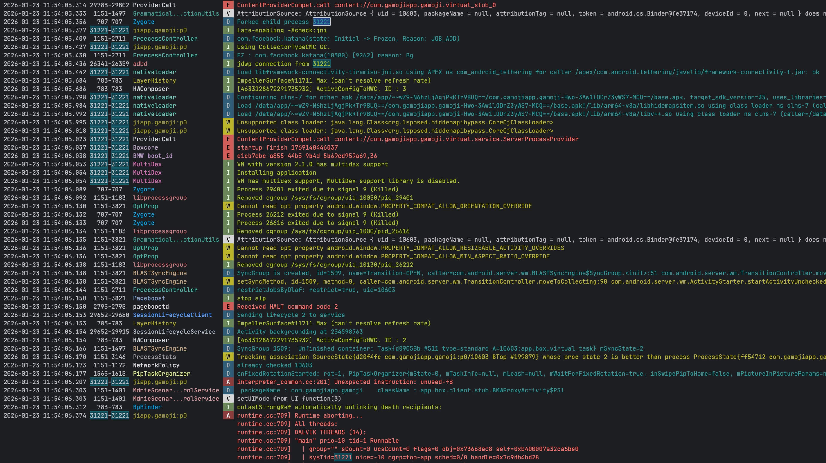Screen dimensions: 826x463
Task: Click the 31221-31221 PID range beside MultiDex
Action: 109,164
